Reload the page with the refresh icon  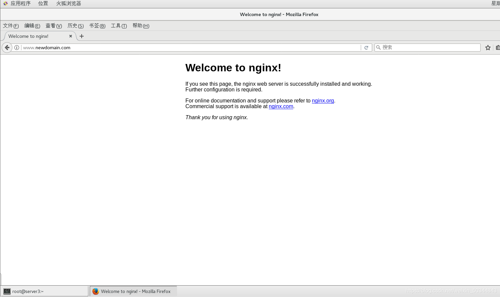[x=366, y=48]
